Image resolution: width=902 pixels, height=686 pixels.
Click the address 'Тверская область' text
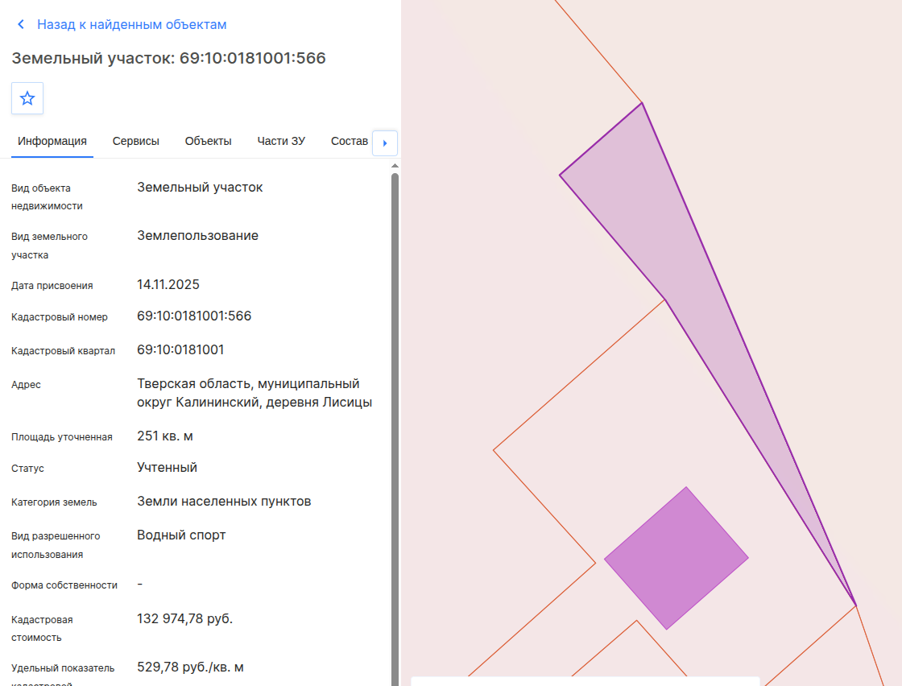[x=254, y=393]
